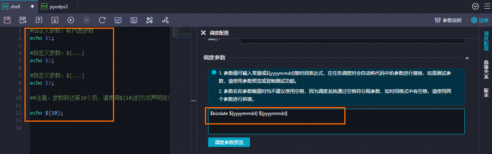
Task: Click the Py3 file-type icon on pyodps3 tab
Action: click(x=44, y=7)
